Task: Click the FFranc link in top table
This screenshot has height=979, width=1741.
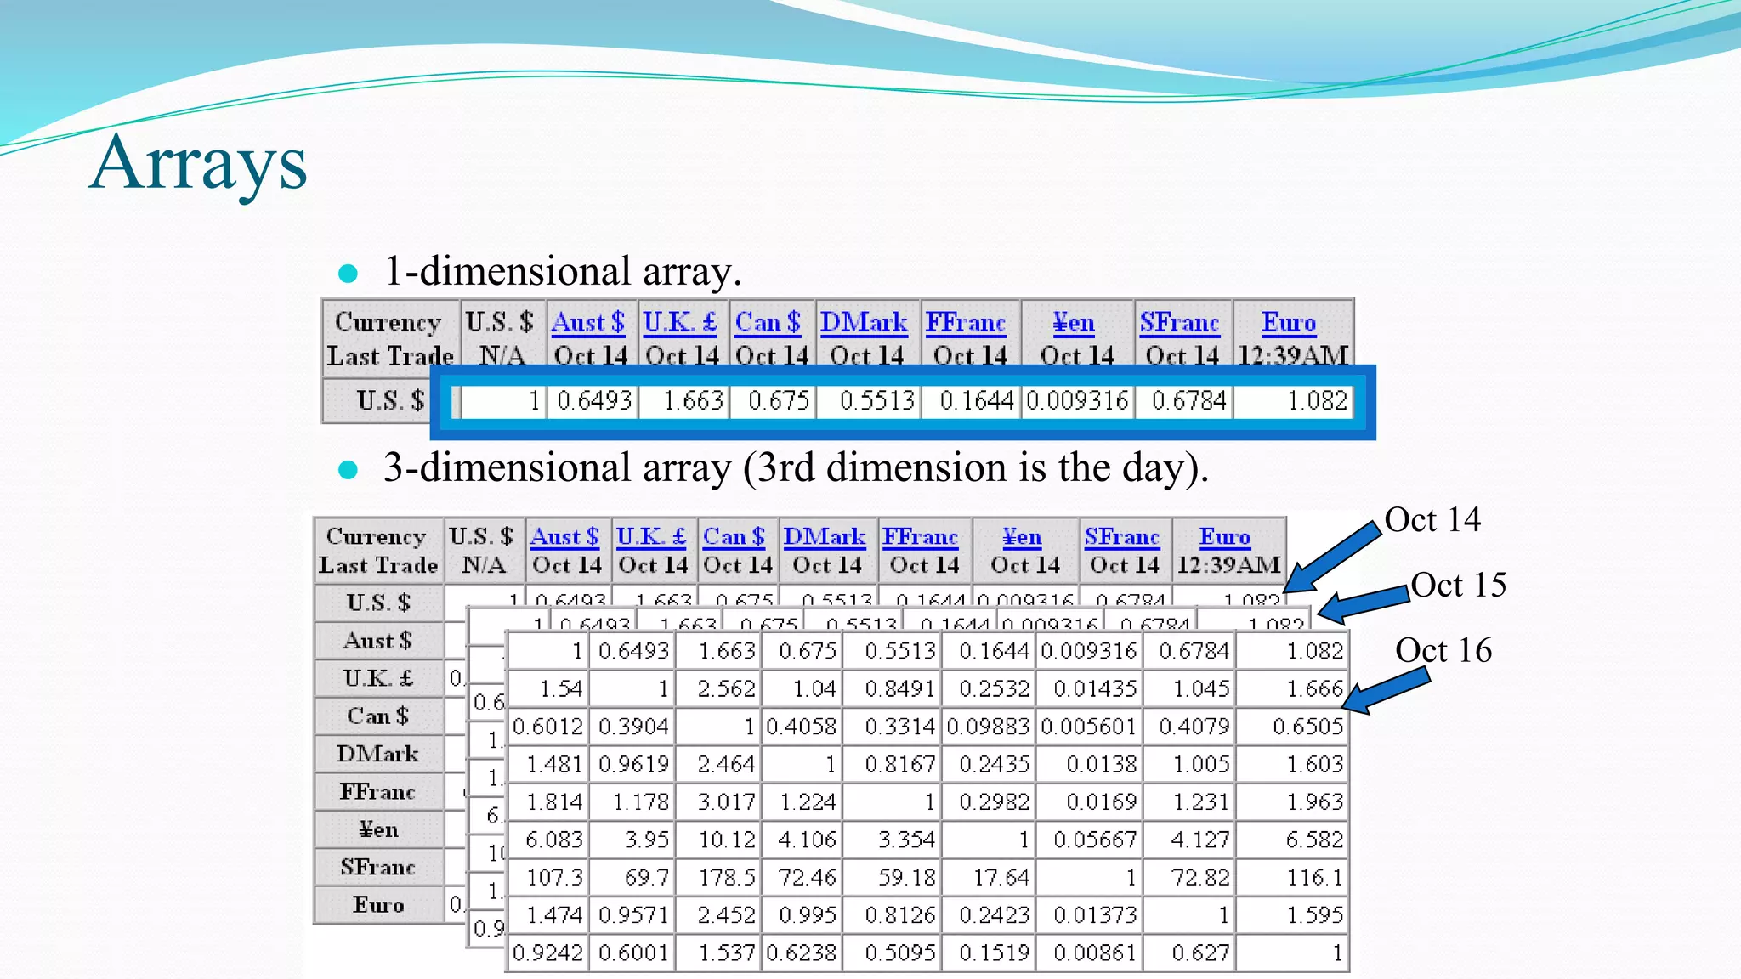Action: click(x=966, y=323)
